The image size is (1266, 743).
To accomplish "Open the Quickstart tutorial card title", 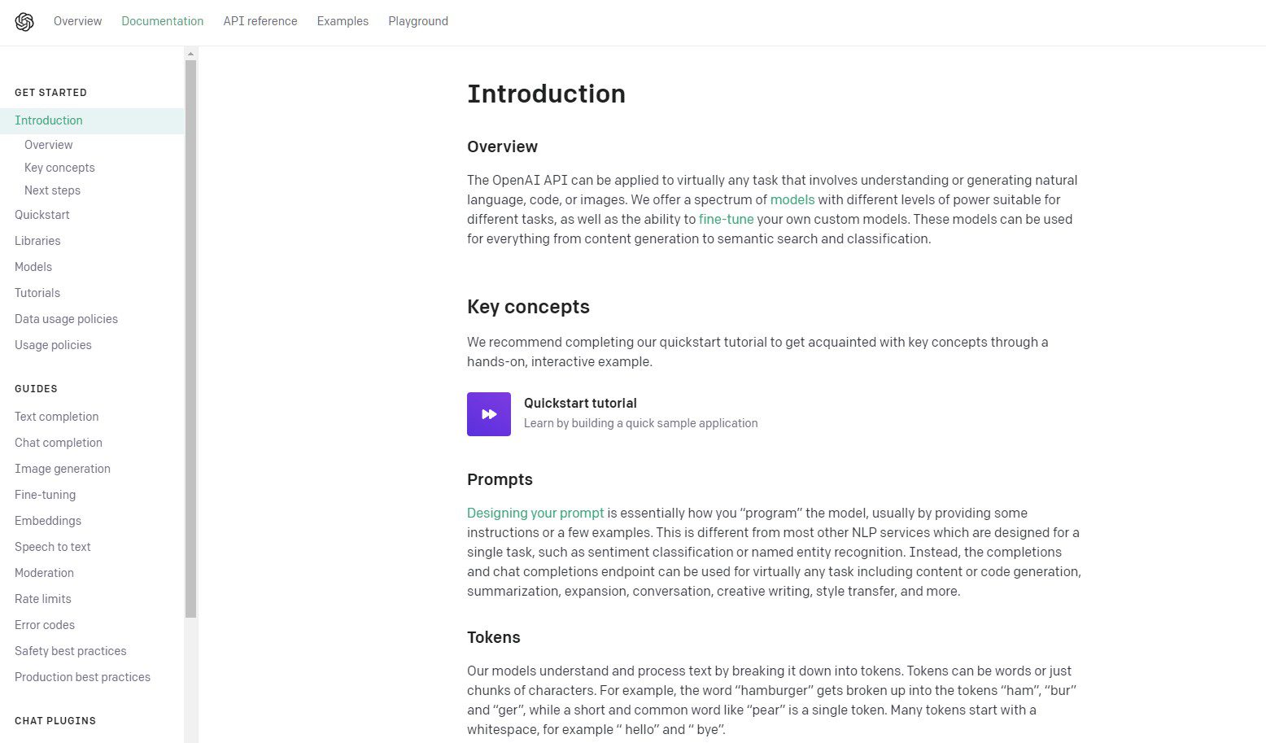I will pos(580,403).
